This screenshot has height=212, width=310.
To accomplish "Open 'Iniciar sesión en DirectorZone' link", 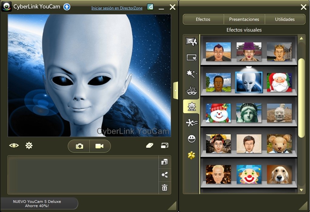I will (117, 8).
